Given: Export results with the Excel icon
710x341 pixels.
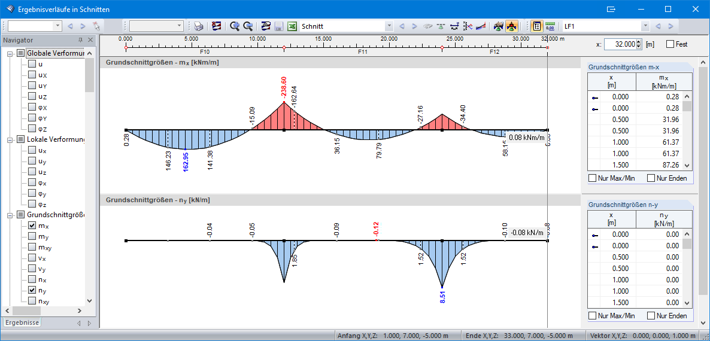Looking at the screenshot, I should tap(292, 26).
